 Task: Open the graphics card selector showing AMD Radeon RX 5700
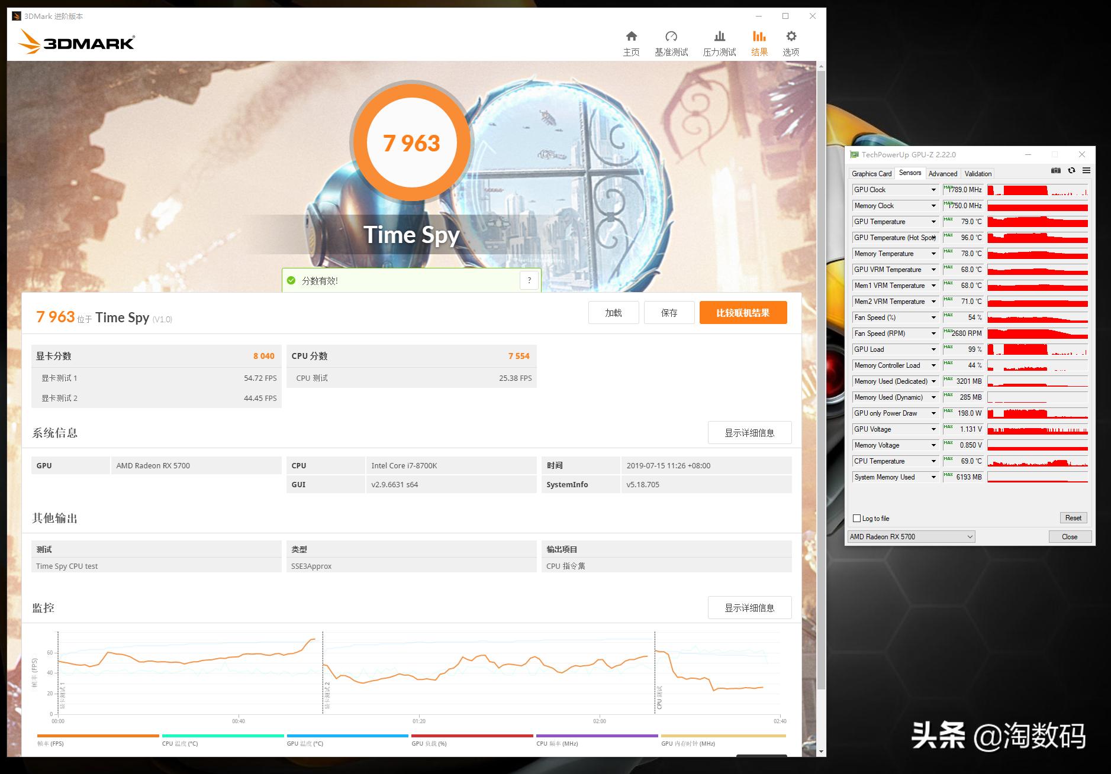tap(910, 536)
